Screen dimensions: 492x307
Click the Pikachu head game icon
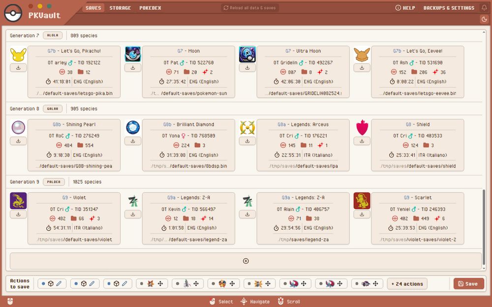tap(18, 54)
